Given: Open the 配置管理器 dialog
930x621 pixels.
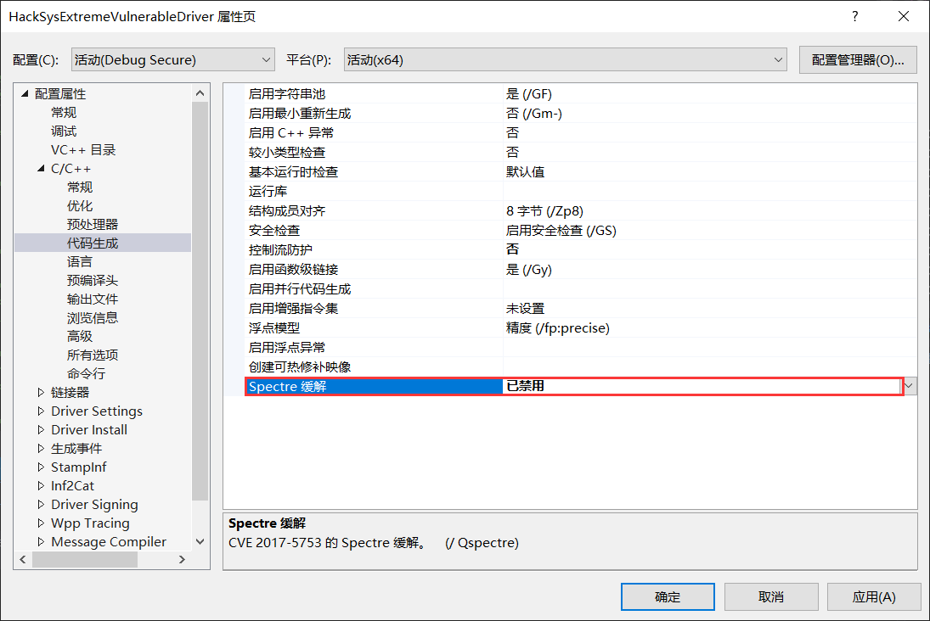Looking at the screenshot, I should (x=858, y=59).
